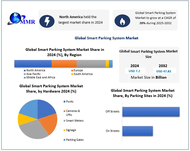The height and width of the screenshot is (151, 190).
Task: Select the On Streets bar
Action: (137, 131)
